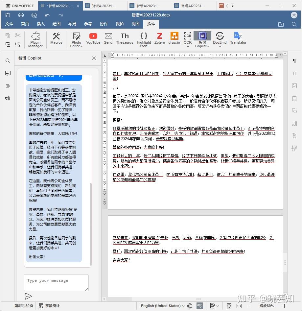Click the search icon in header
302x311 pixels.
[x=294, y=24]
